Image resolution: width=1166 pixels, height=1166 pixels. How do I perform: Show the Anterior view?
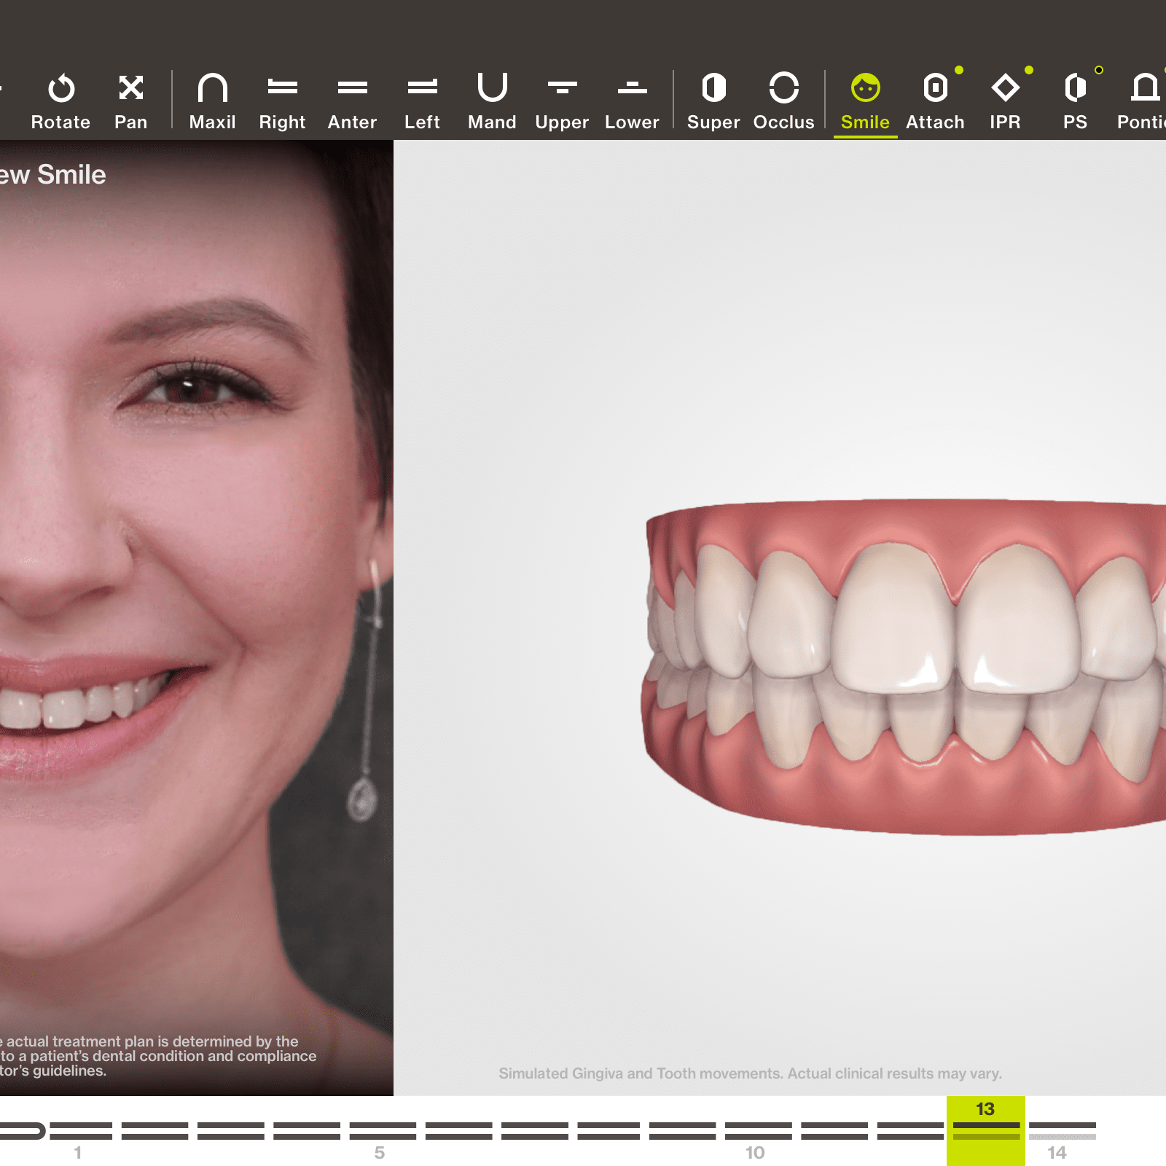(352, 102)
